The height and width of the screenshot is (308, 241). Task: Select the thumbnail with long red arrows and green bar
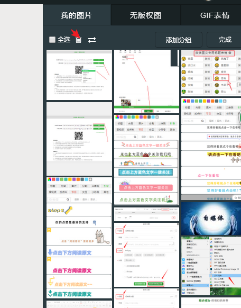[147, 81]
